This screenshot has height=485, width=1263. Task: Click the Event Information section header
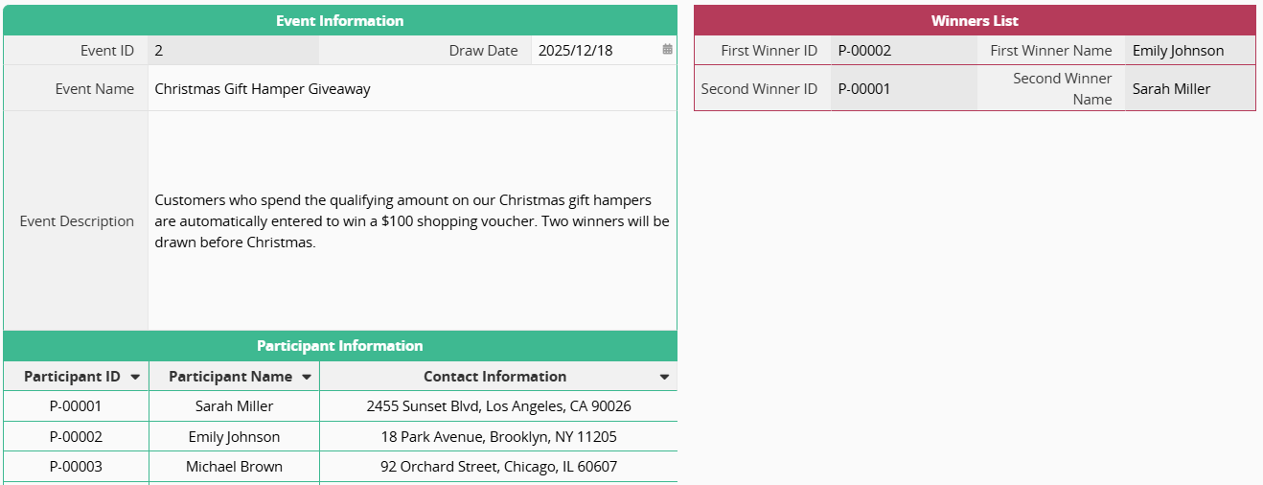(x=340, y=21)
